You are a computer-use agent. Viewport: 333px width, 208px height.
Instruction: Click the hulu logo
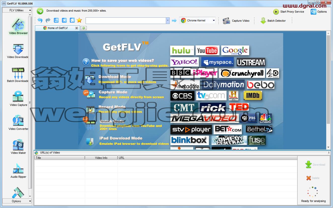[x=182, y=50]
